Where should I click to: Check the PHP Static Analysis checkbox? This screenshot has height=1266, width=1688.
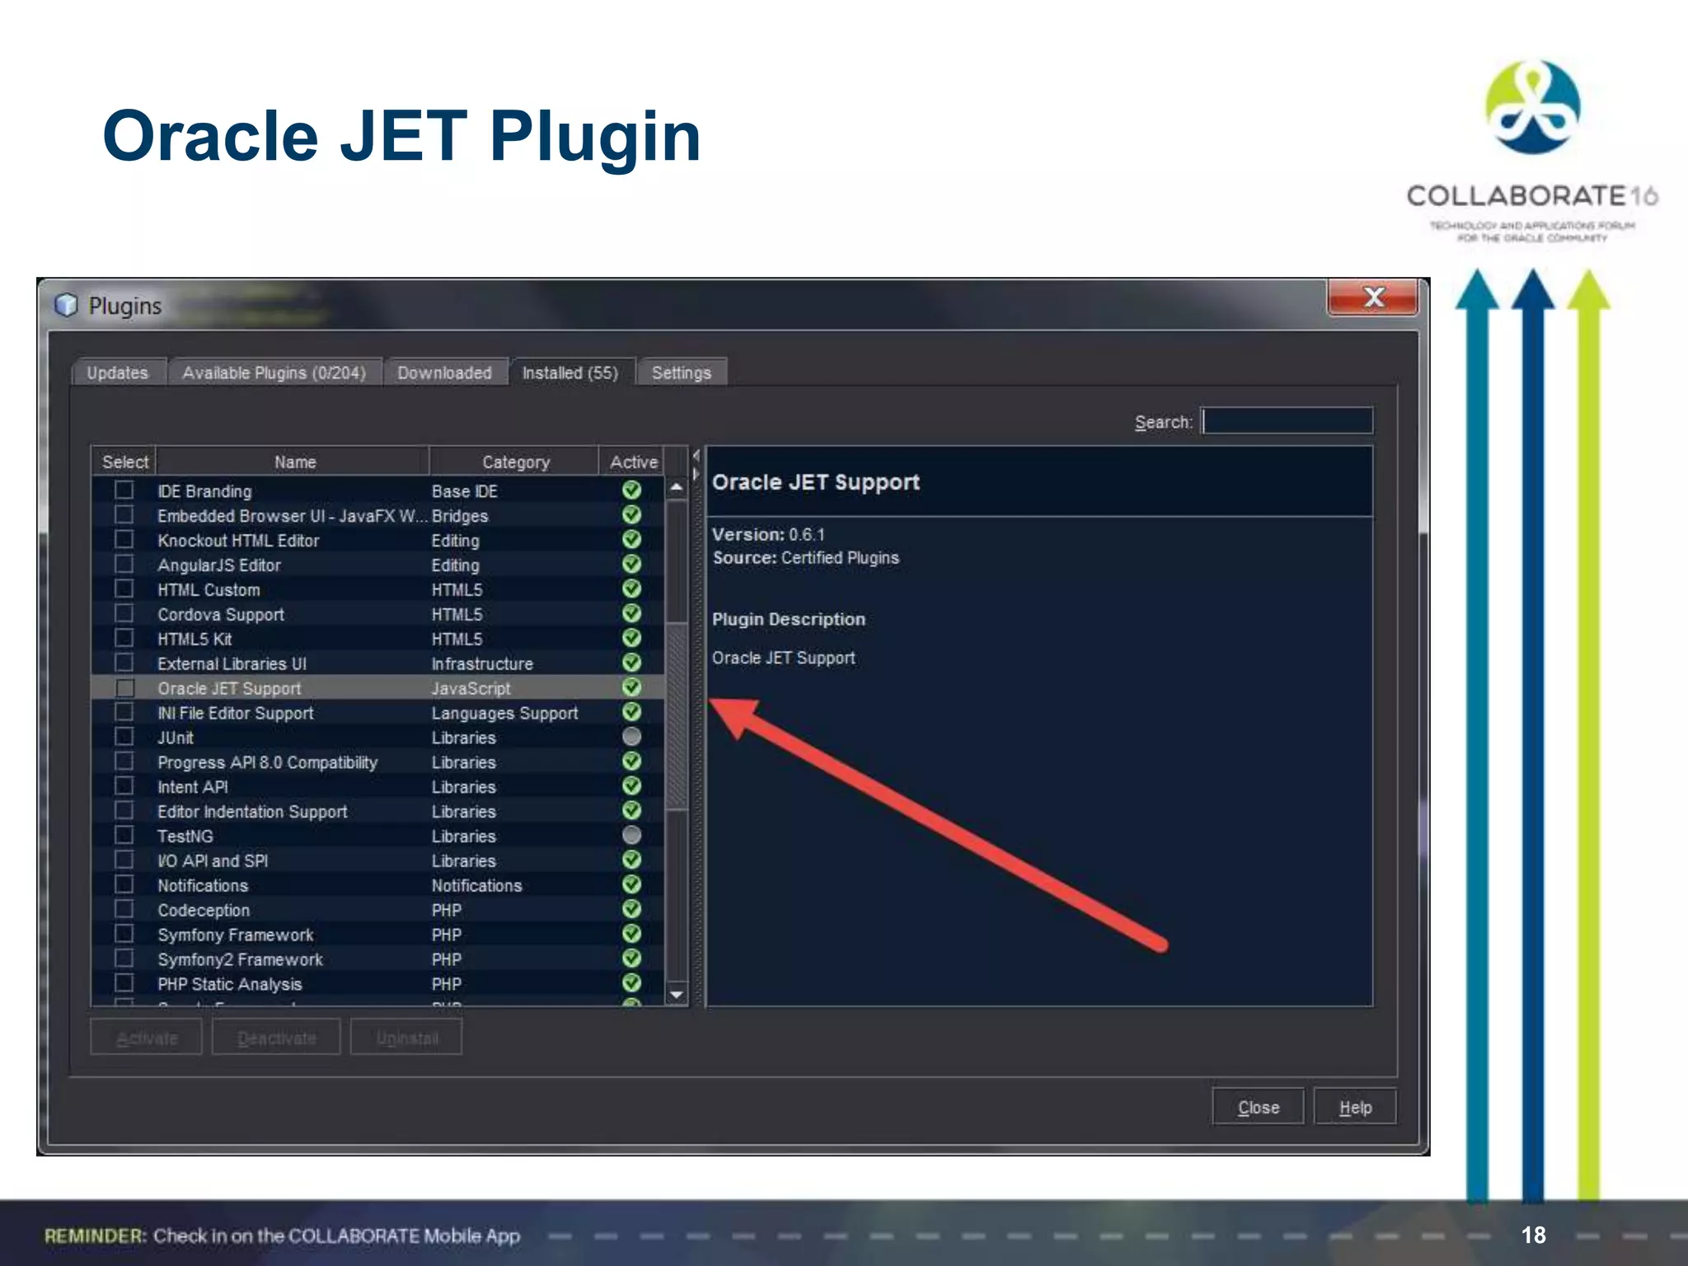pos(124,984)
